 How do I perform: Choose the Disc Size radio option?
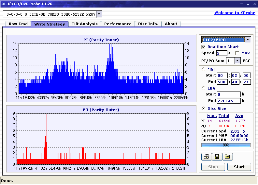point(204,109)
